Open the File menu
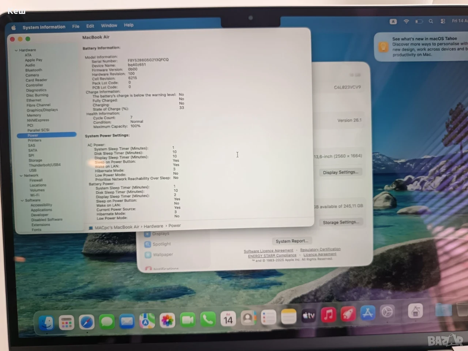 [76, 26]
